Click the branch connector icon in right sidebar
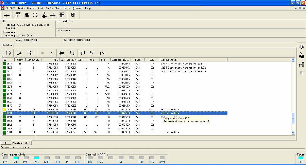The height and width of the screenshot is (165, 306). (301, 64)
